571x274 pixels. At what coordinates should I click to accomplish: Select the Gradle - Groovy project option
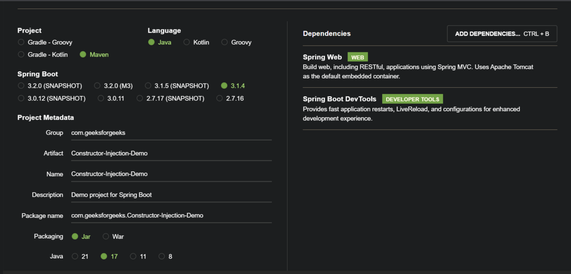[21, 42]
